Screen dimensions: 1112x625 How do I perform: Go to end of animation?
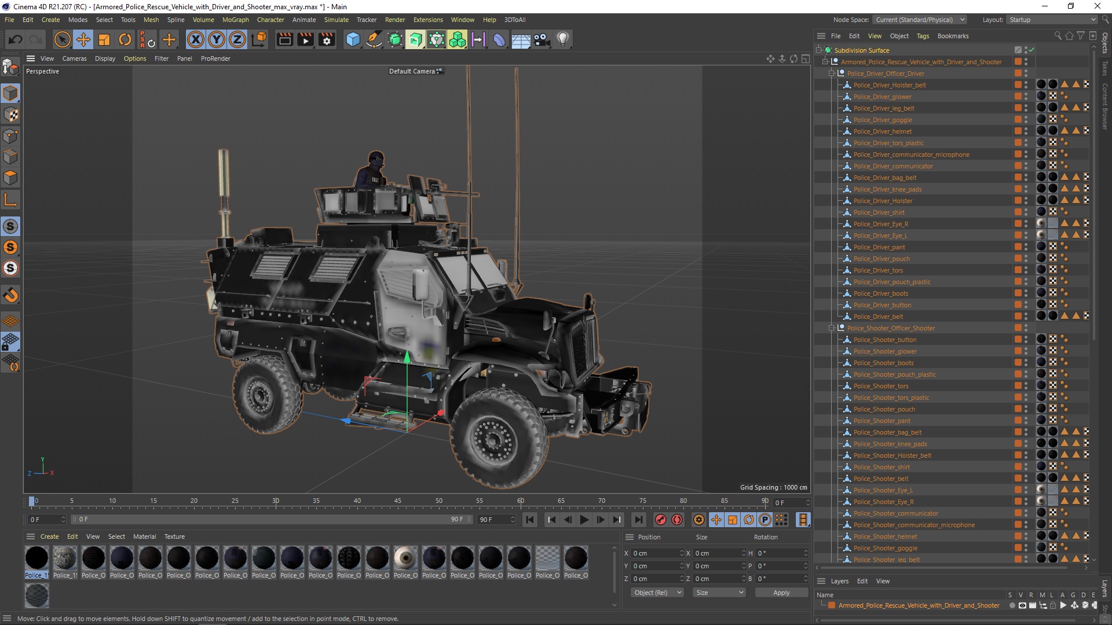click(x=638, y=520)
